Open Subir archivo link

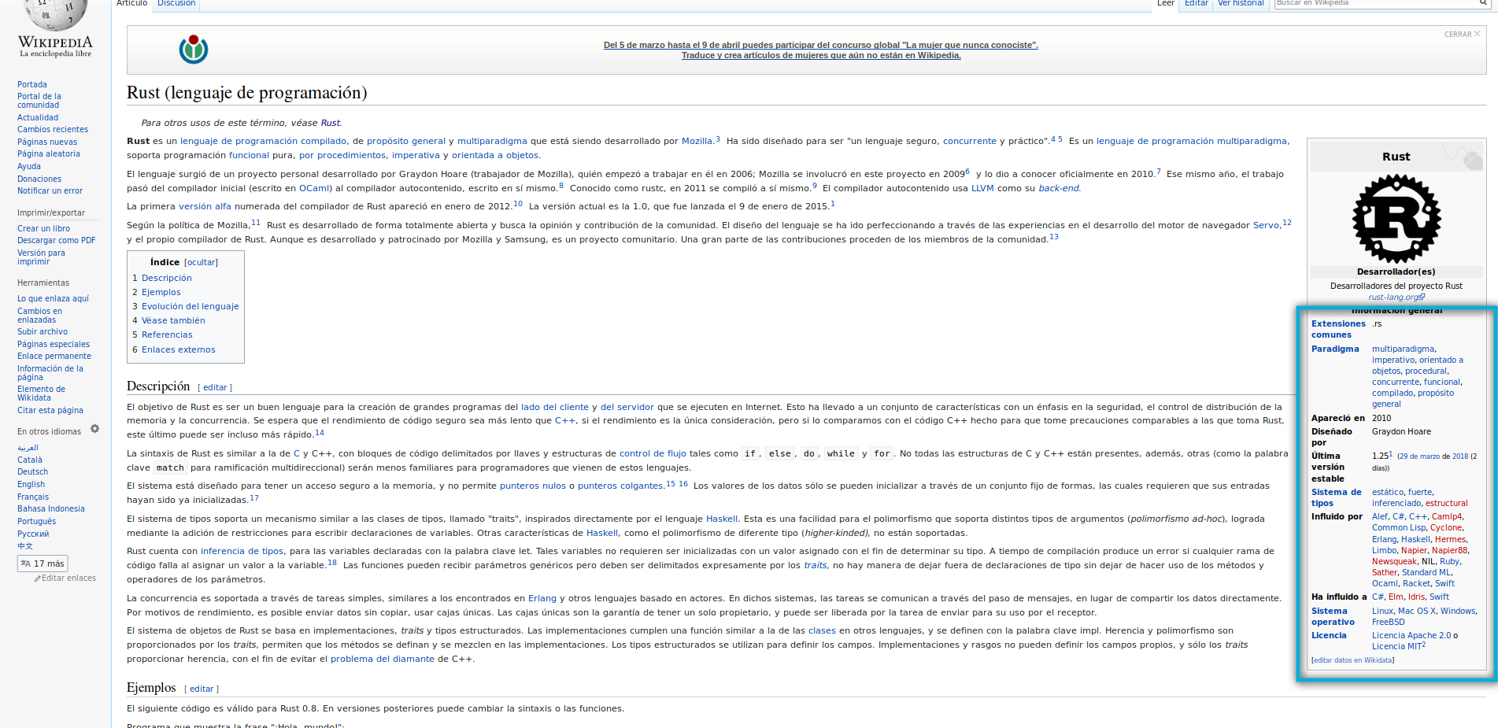pyautogui.click(x=43, y=332)
